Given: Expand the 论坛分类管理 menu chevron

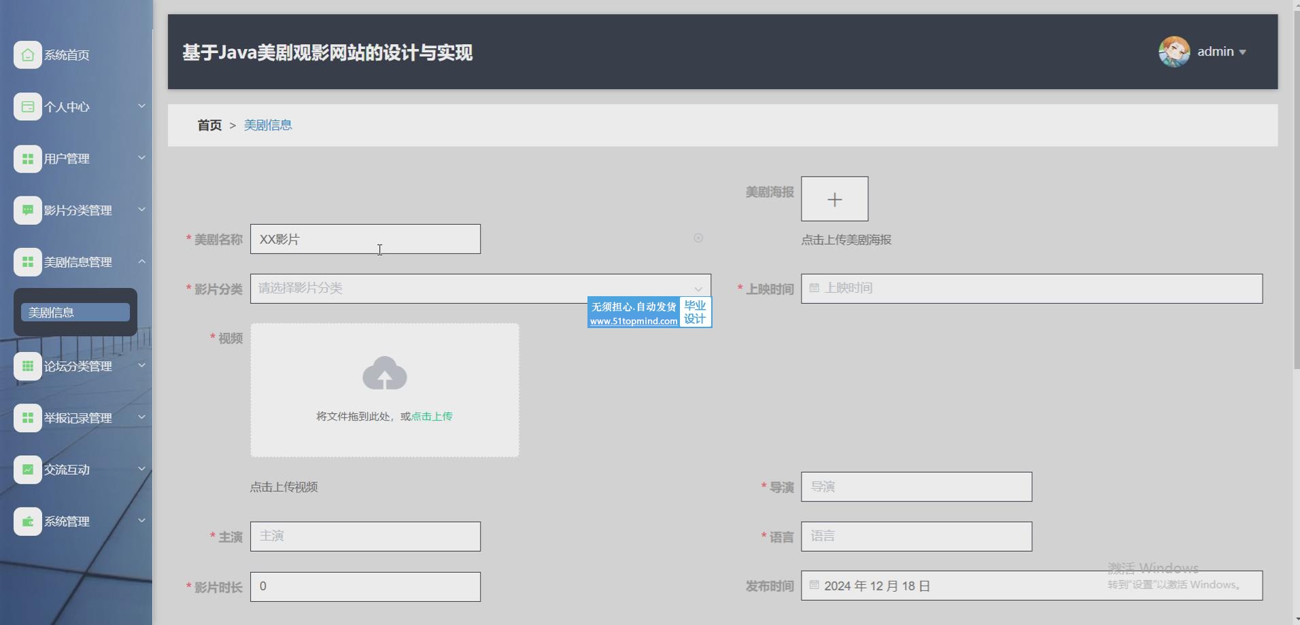Looking at the screenshot, I should click(x=141, y=365).
